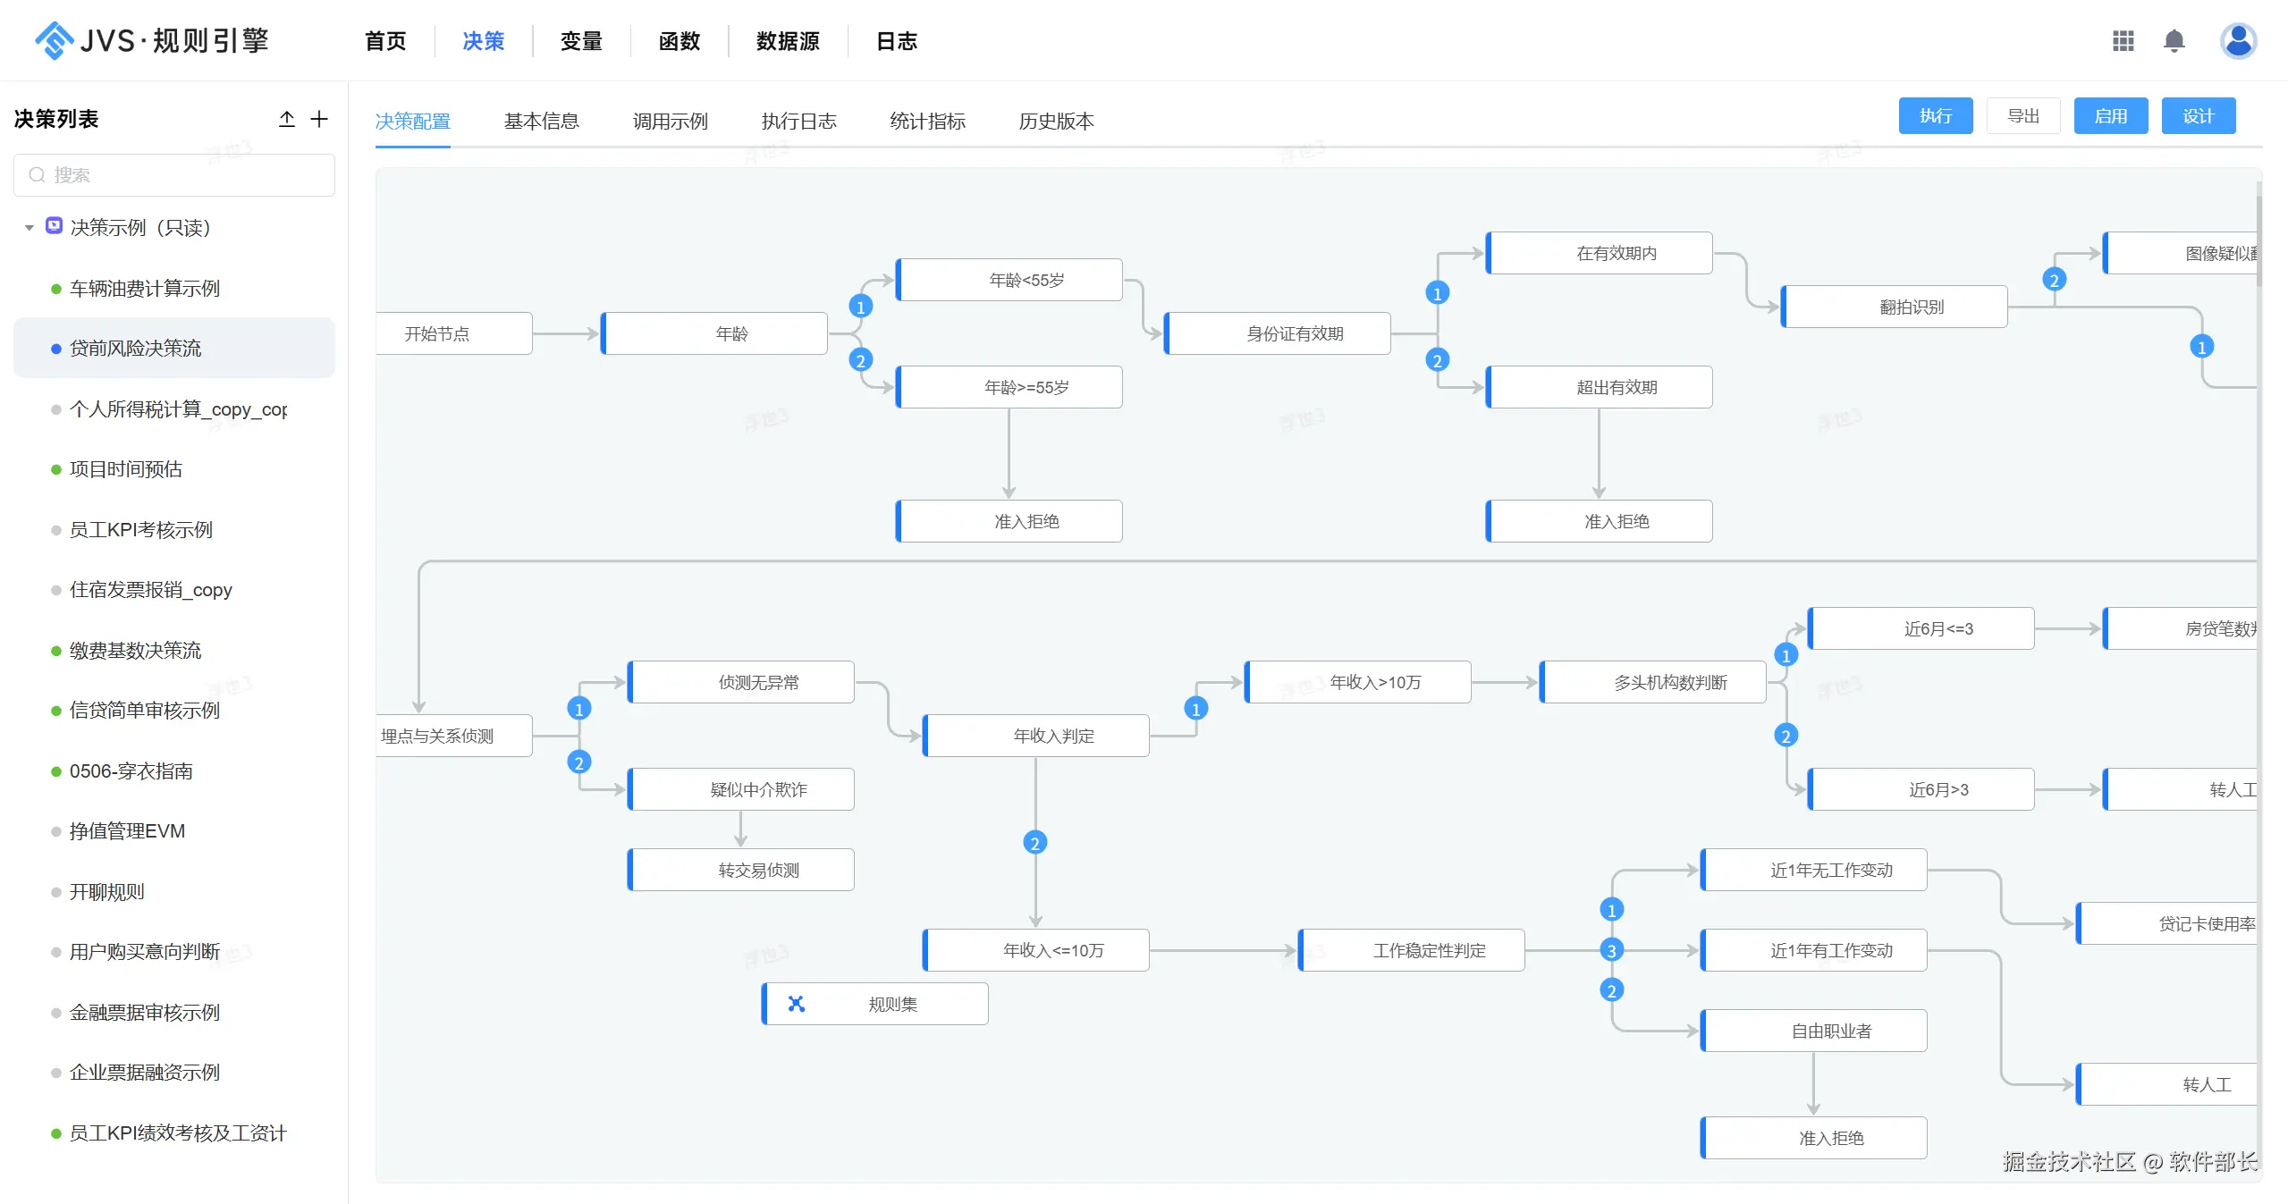Select 信贷简单审核示例 in the list

(145, 711)
